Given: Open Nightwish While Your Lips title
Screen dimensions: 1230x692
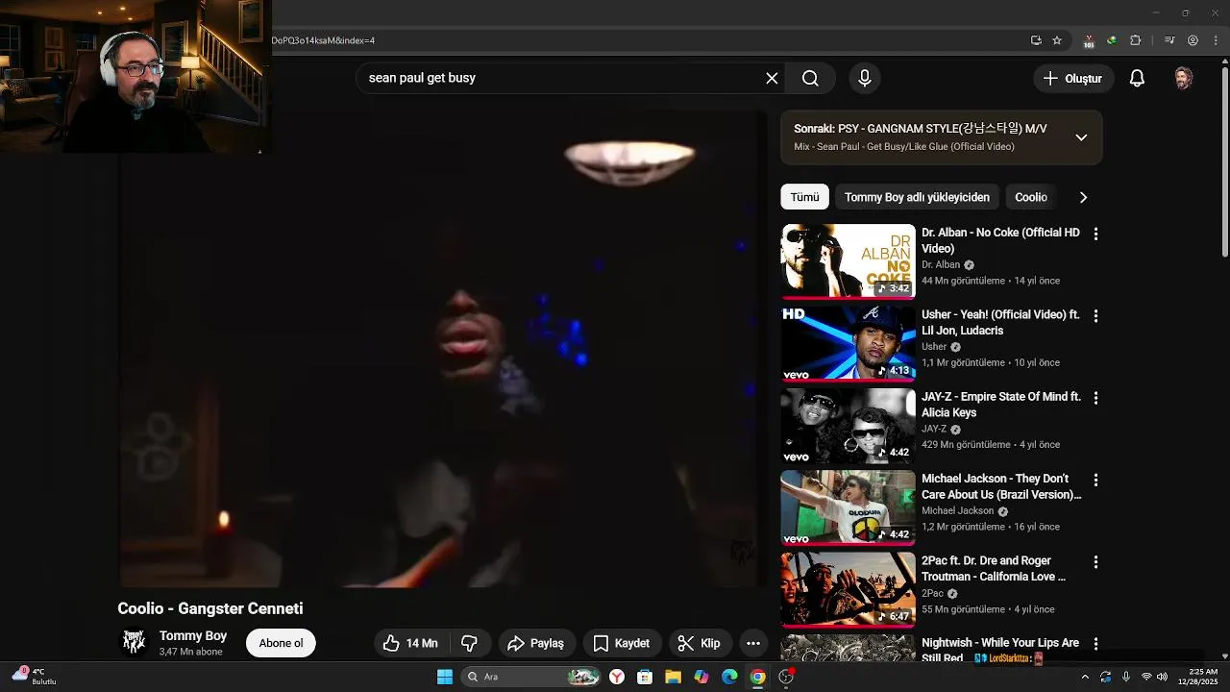Looking at the screenshot, I should tap(1000, 650).
